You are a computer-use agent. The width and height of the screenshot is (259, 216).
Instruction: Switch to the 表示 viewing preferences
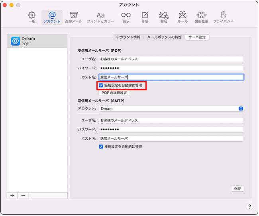pos(126,17)
